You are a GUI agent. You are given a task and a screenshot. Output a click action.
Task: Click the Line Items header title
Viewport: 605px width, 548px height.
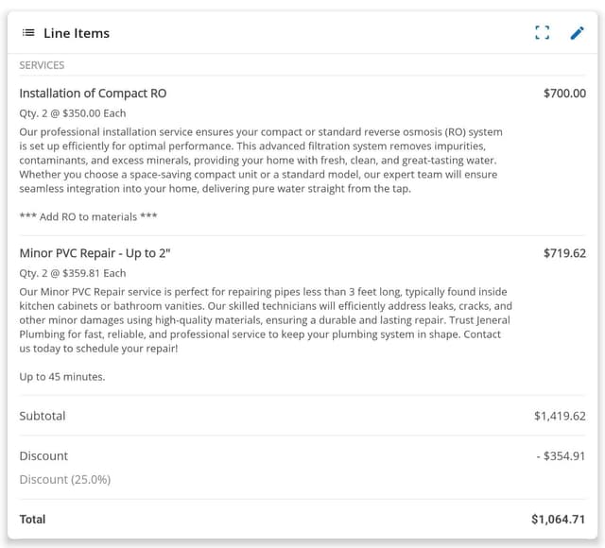(x=77, y=33)
